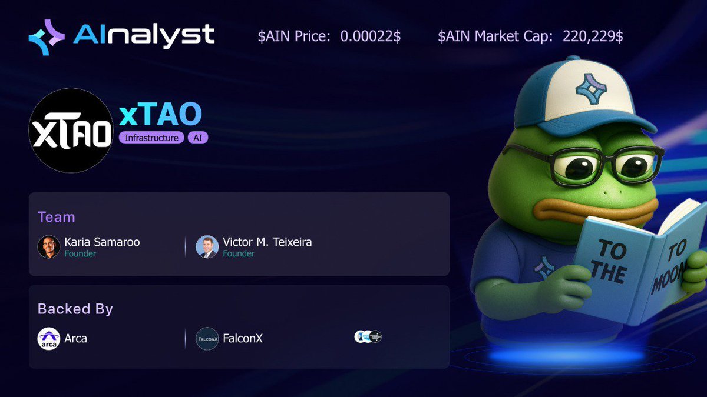Click the Victor M. Teixeira name
707x397 pixels.
tap(267, 242)
